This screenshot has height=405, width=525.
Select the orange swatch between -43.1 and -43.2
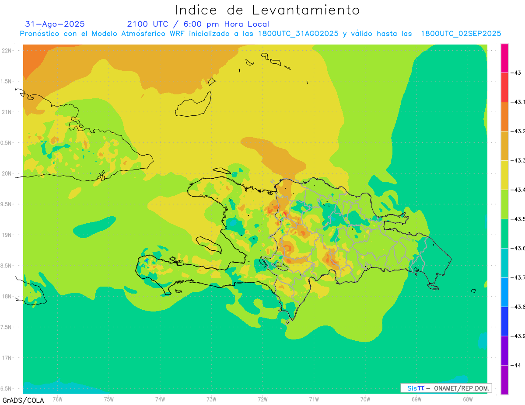click(x=504, y=116)
